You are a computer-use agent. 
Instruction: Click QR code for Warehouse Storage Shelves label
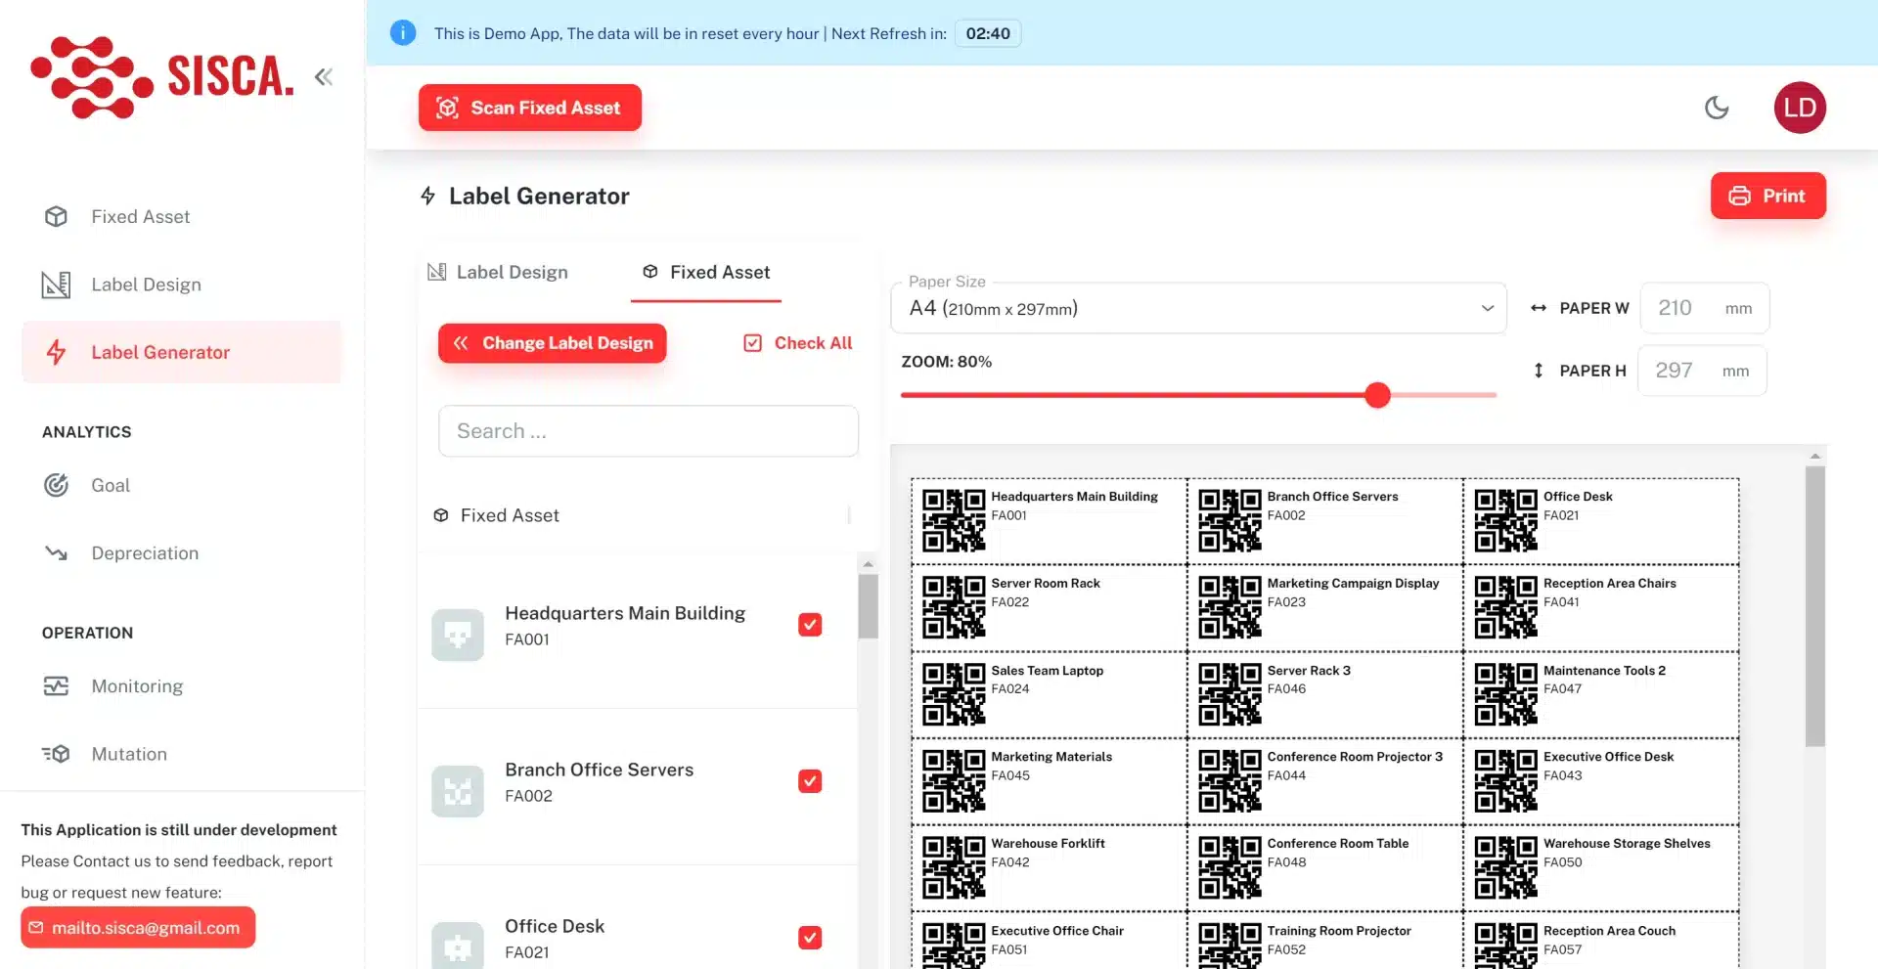pos(1506,867)
